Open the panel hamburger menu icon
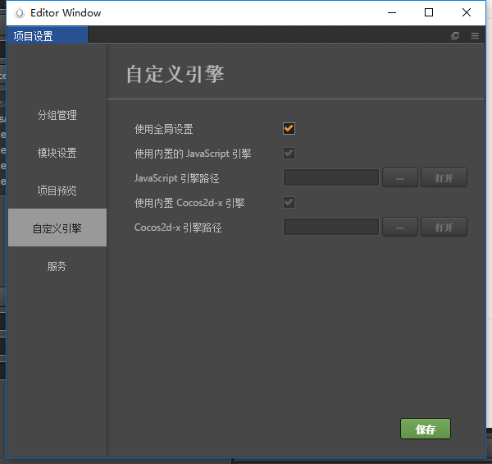 coord(475,36)
